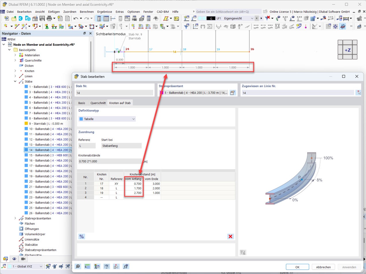Click the pick line icon next to line number

pyautogui.click(x=359, y=93)
